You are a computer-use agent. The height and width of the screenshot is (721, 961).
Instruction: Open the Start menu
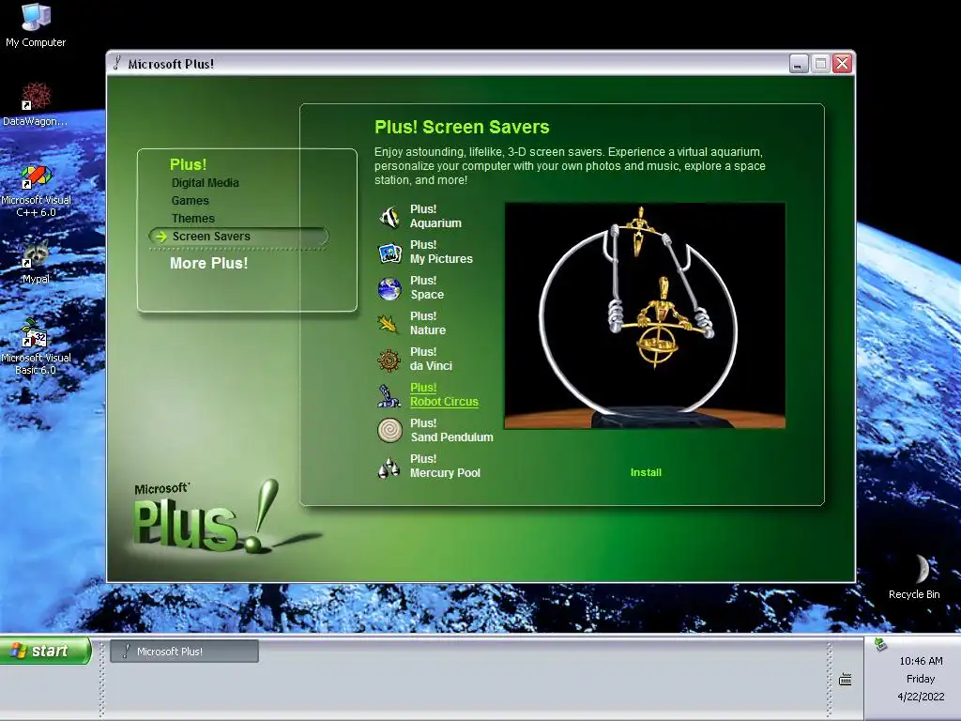[45, 651]
